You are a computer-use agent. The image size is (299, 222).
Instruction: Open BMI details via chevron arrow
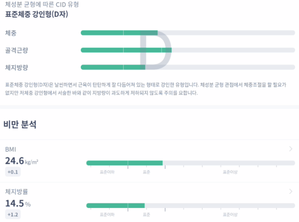291,149
